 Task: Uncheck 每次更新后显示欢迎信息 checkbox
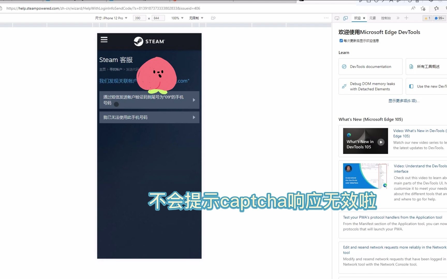click(x=341, y=41)
